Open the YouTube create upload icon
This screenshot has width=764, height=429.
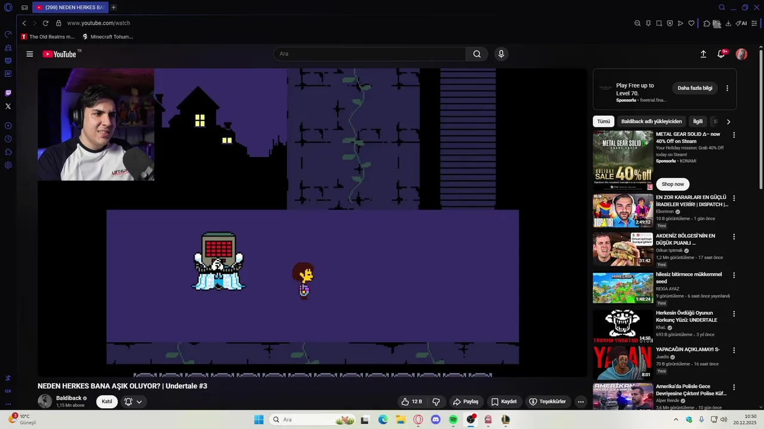point(703,54)
